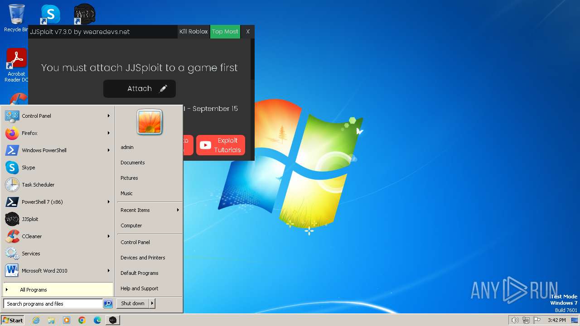580x326 pixels.
Task: Open Action Center flag tray icon
Action: [537, 320]
